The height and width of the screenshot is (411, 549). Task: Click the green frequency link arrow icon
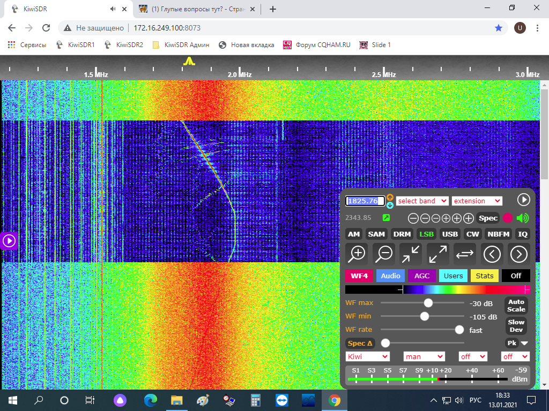[386, 218]
